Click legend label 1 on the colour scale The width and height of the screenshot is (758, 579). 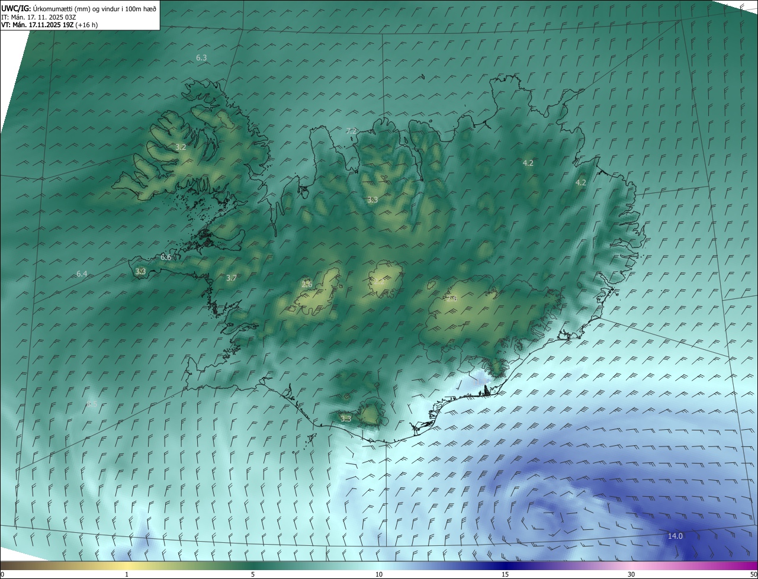[x=127, y=575]
